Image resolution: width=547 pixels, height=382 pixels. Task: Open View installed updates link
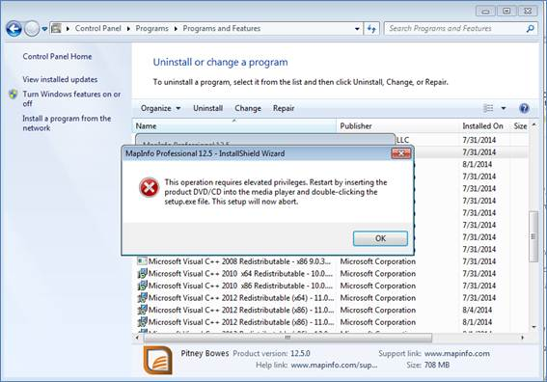60,79
